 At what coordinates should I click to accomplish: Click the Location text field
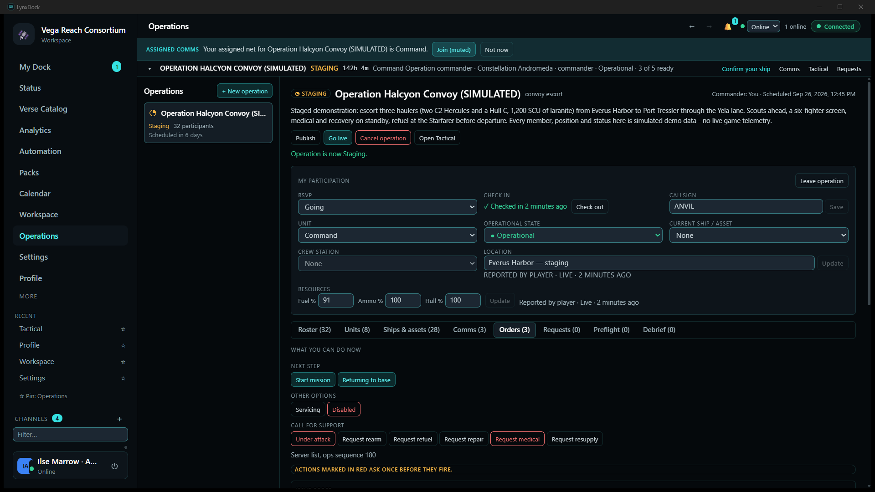click(x=649, y=263)
